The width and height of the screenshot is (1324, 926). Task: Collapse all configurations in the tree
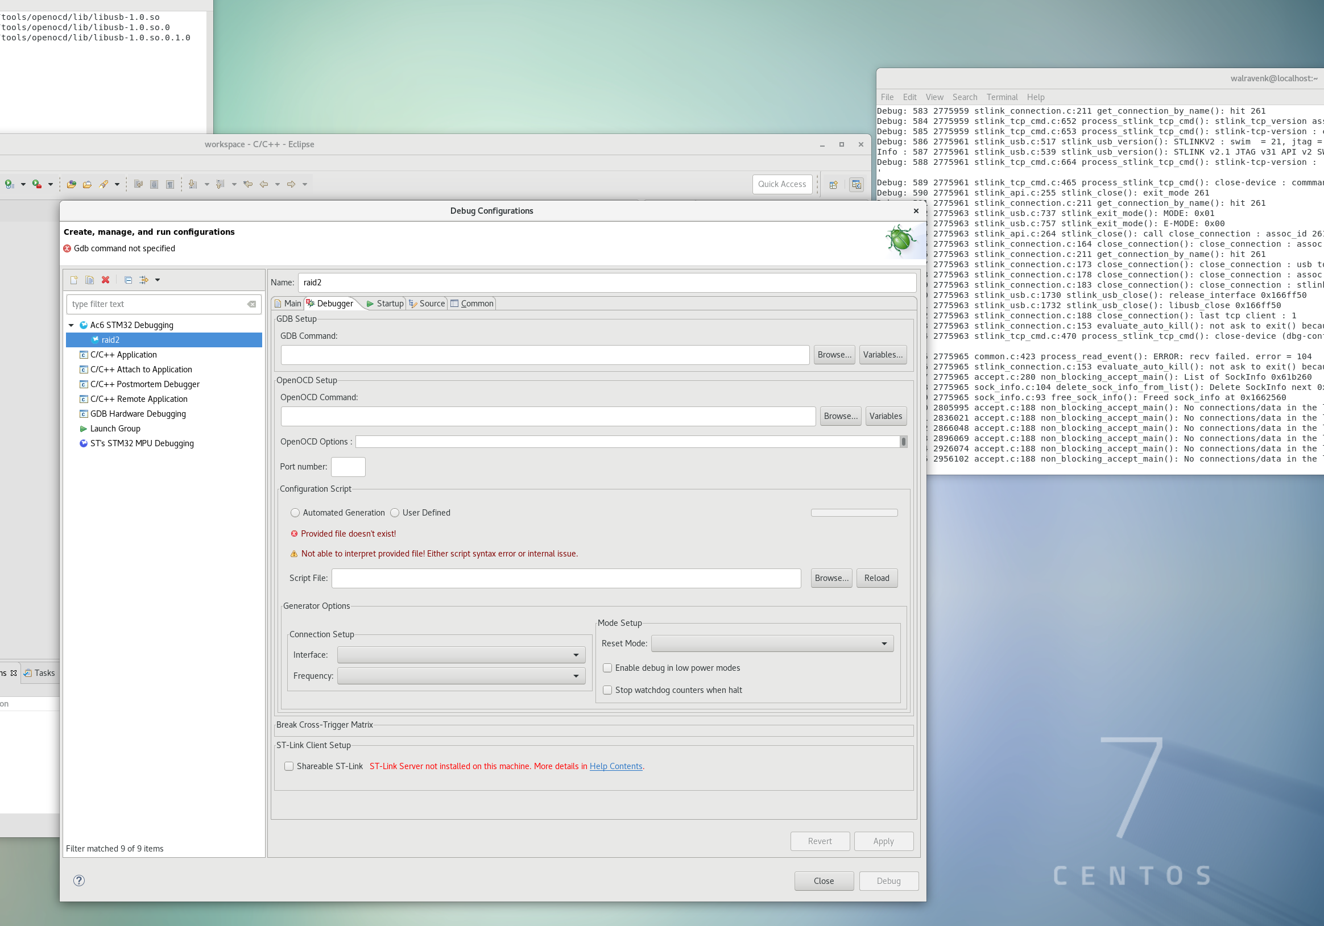[128, 280]
